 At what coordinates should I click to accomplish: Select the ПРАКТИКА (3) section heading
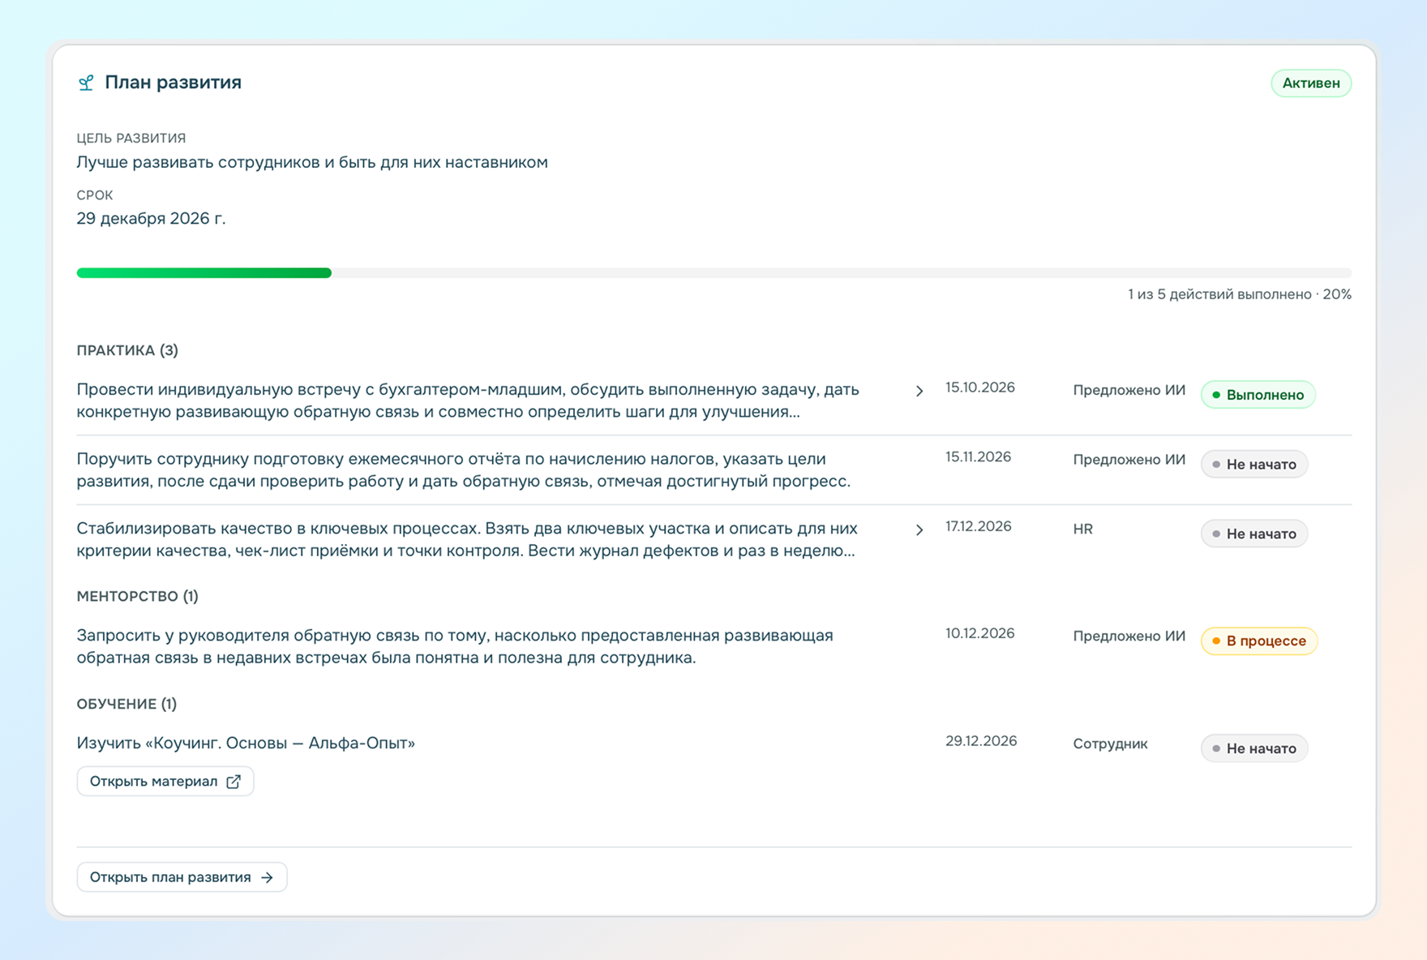(127, 350)
